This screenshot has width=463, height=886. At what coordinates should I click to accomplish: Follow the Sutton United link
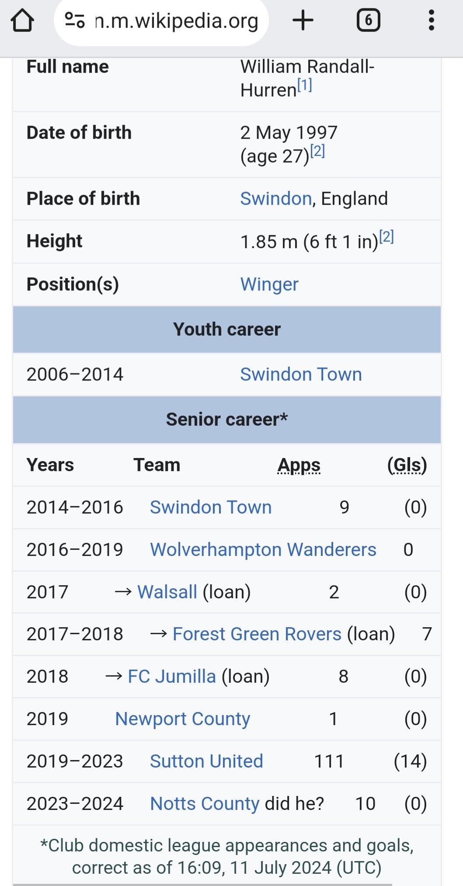(206, 761)
